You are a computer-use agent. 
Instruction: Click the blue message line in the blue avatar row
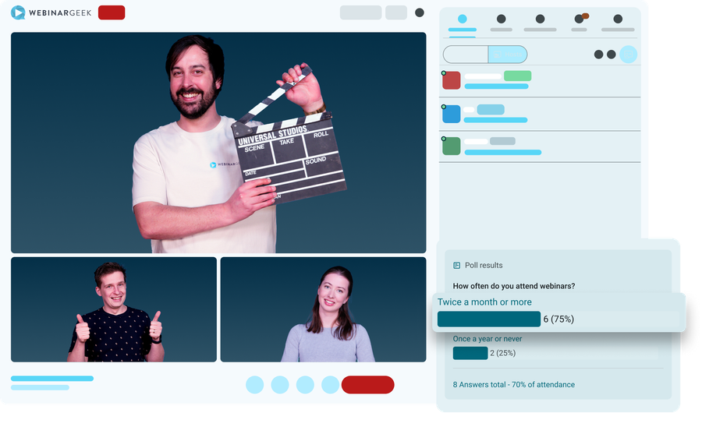pos(495,120)
